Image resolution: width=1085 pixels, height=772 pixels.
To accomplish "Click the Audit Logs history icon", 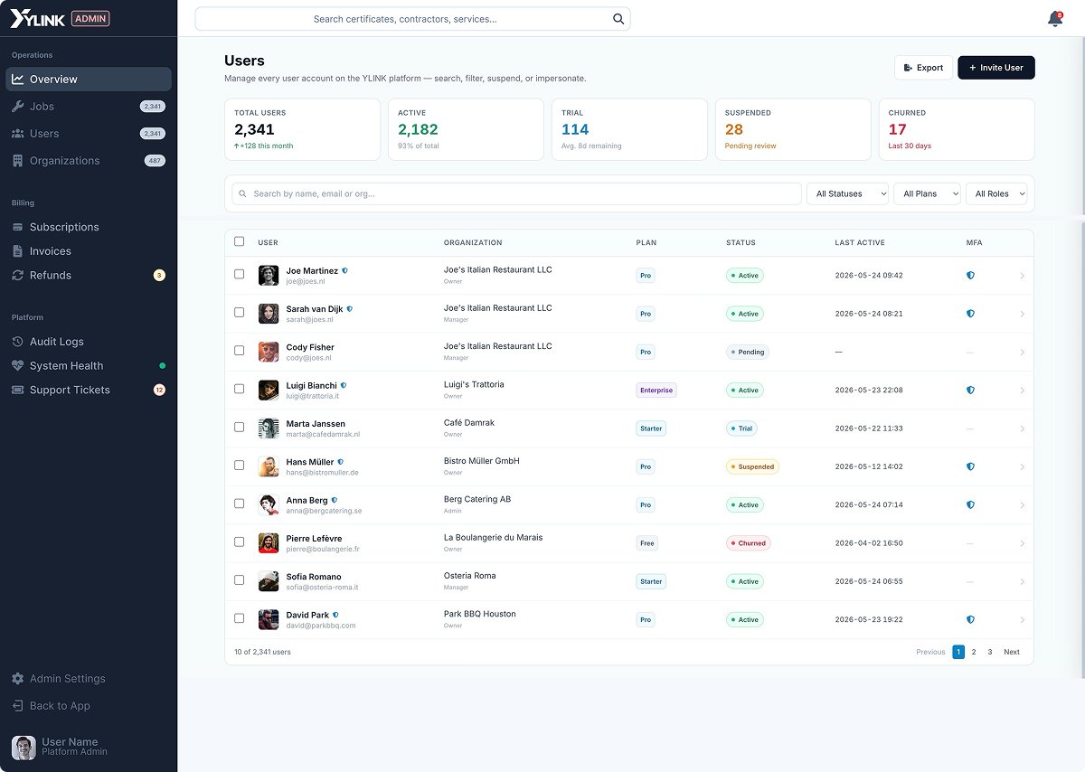I will point(18,342).
